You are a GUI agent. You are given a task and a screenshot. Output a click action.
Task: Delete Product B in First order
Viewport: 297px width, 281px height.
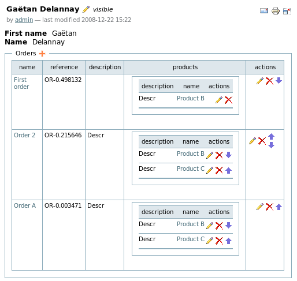[x=228, y=100]
